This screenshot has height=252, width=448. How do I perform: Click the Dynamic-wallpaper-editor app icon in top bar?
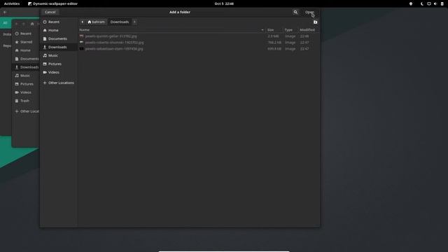tap(29, 3)
